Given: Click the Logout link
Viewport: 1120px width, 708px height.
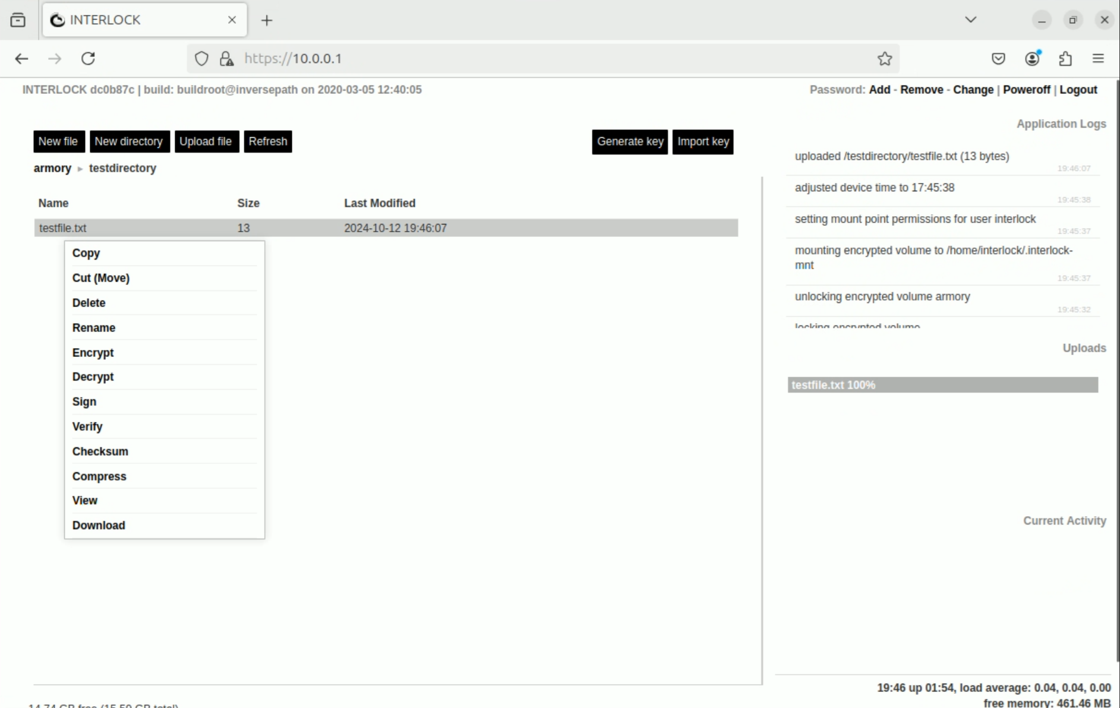Looking at the screenshot, I should [x=1078, y=90].
